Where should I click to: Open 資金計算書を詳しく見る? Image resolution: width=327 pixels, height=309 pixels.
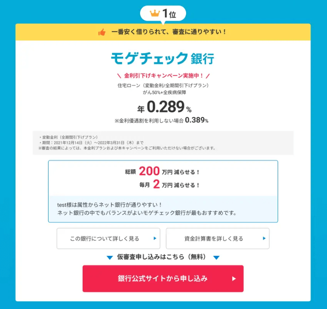(218, 239)
